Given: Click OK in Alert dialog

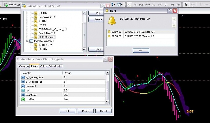Looking at the screenshot, I should point(141,51).
